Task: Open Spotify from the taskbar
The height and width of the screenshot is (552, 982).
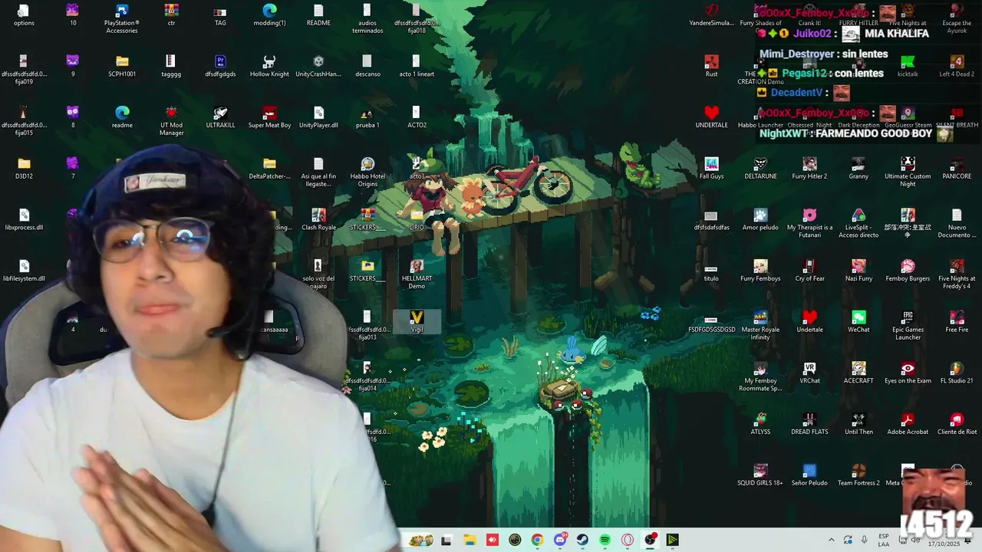Action: [605, 540]
